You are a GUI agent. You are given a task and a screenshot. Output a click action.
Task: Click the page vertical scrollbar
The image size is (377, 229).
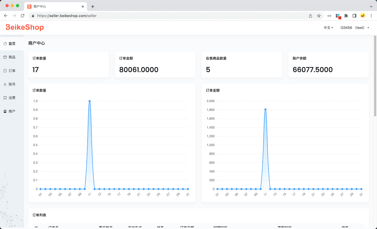pos(375,76)
